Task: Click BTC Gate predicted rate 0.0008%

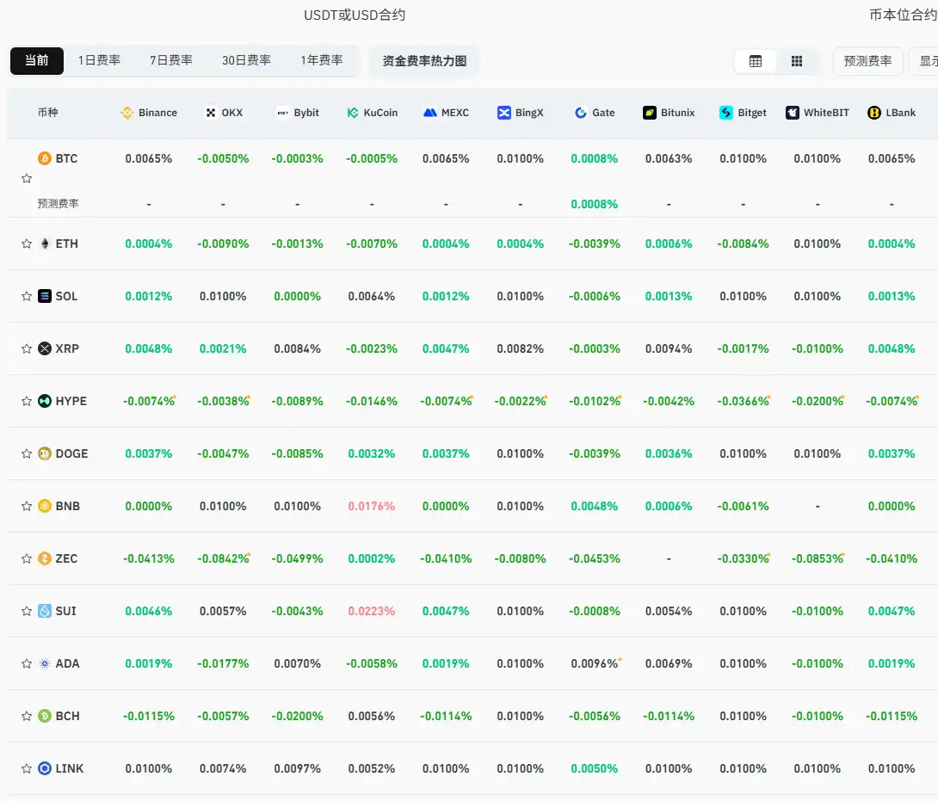Action: click(x=594, y=204)
